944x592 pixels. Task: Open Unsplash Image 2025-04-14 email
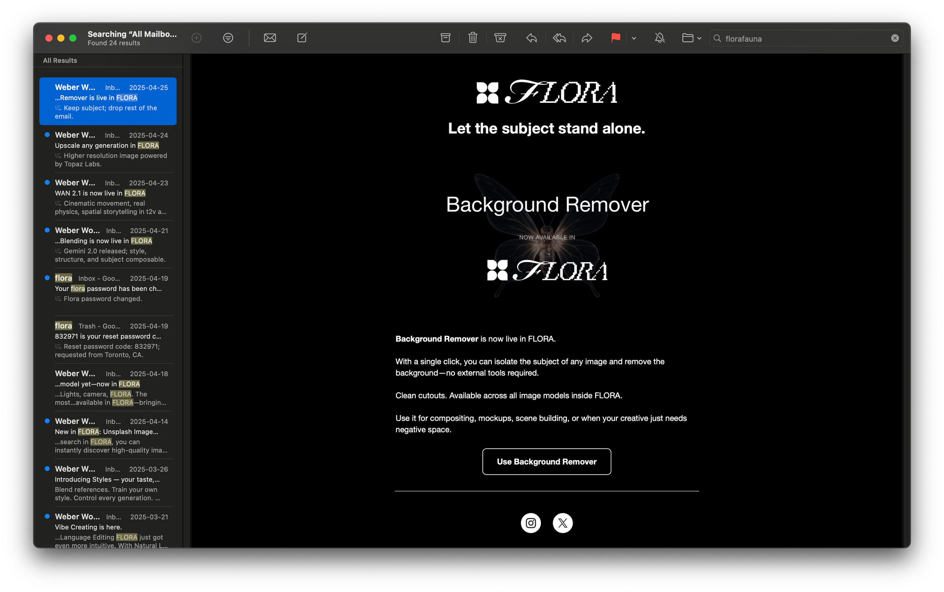pos(108,435)
